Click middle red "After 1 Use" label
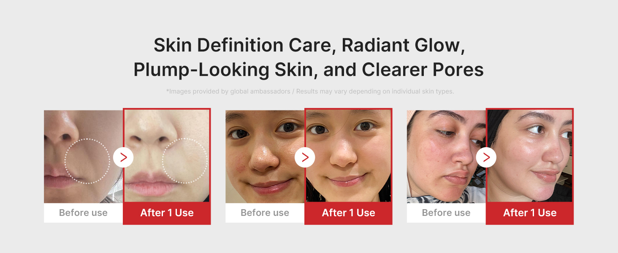 click(348, 213)
